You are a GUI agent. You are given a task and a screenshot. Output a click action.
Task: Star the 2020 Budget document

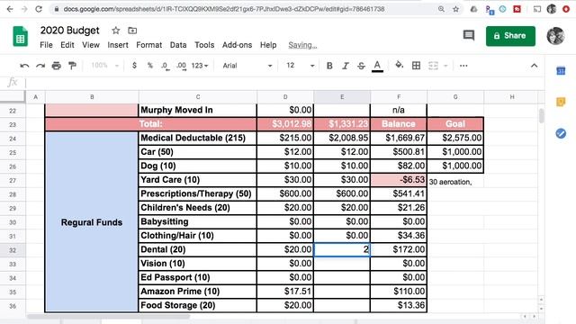[116, 31]
